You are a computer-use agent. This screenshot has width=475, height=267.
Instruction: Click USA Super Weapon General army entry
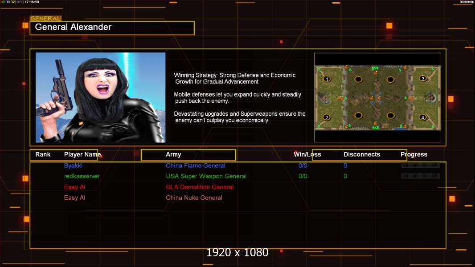pos(206,176)
